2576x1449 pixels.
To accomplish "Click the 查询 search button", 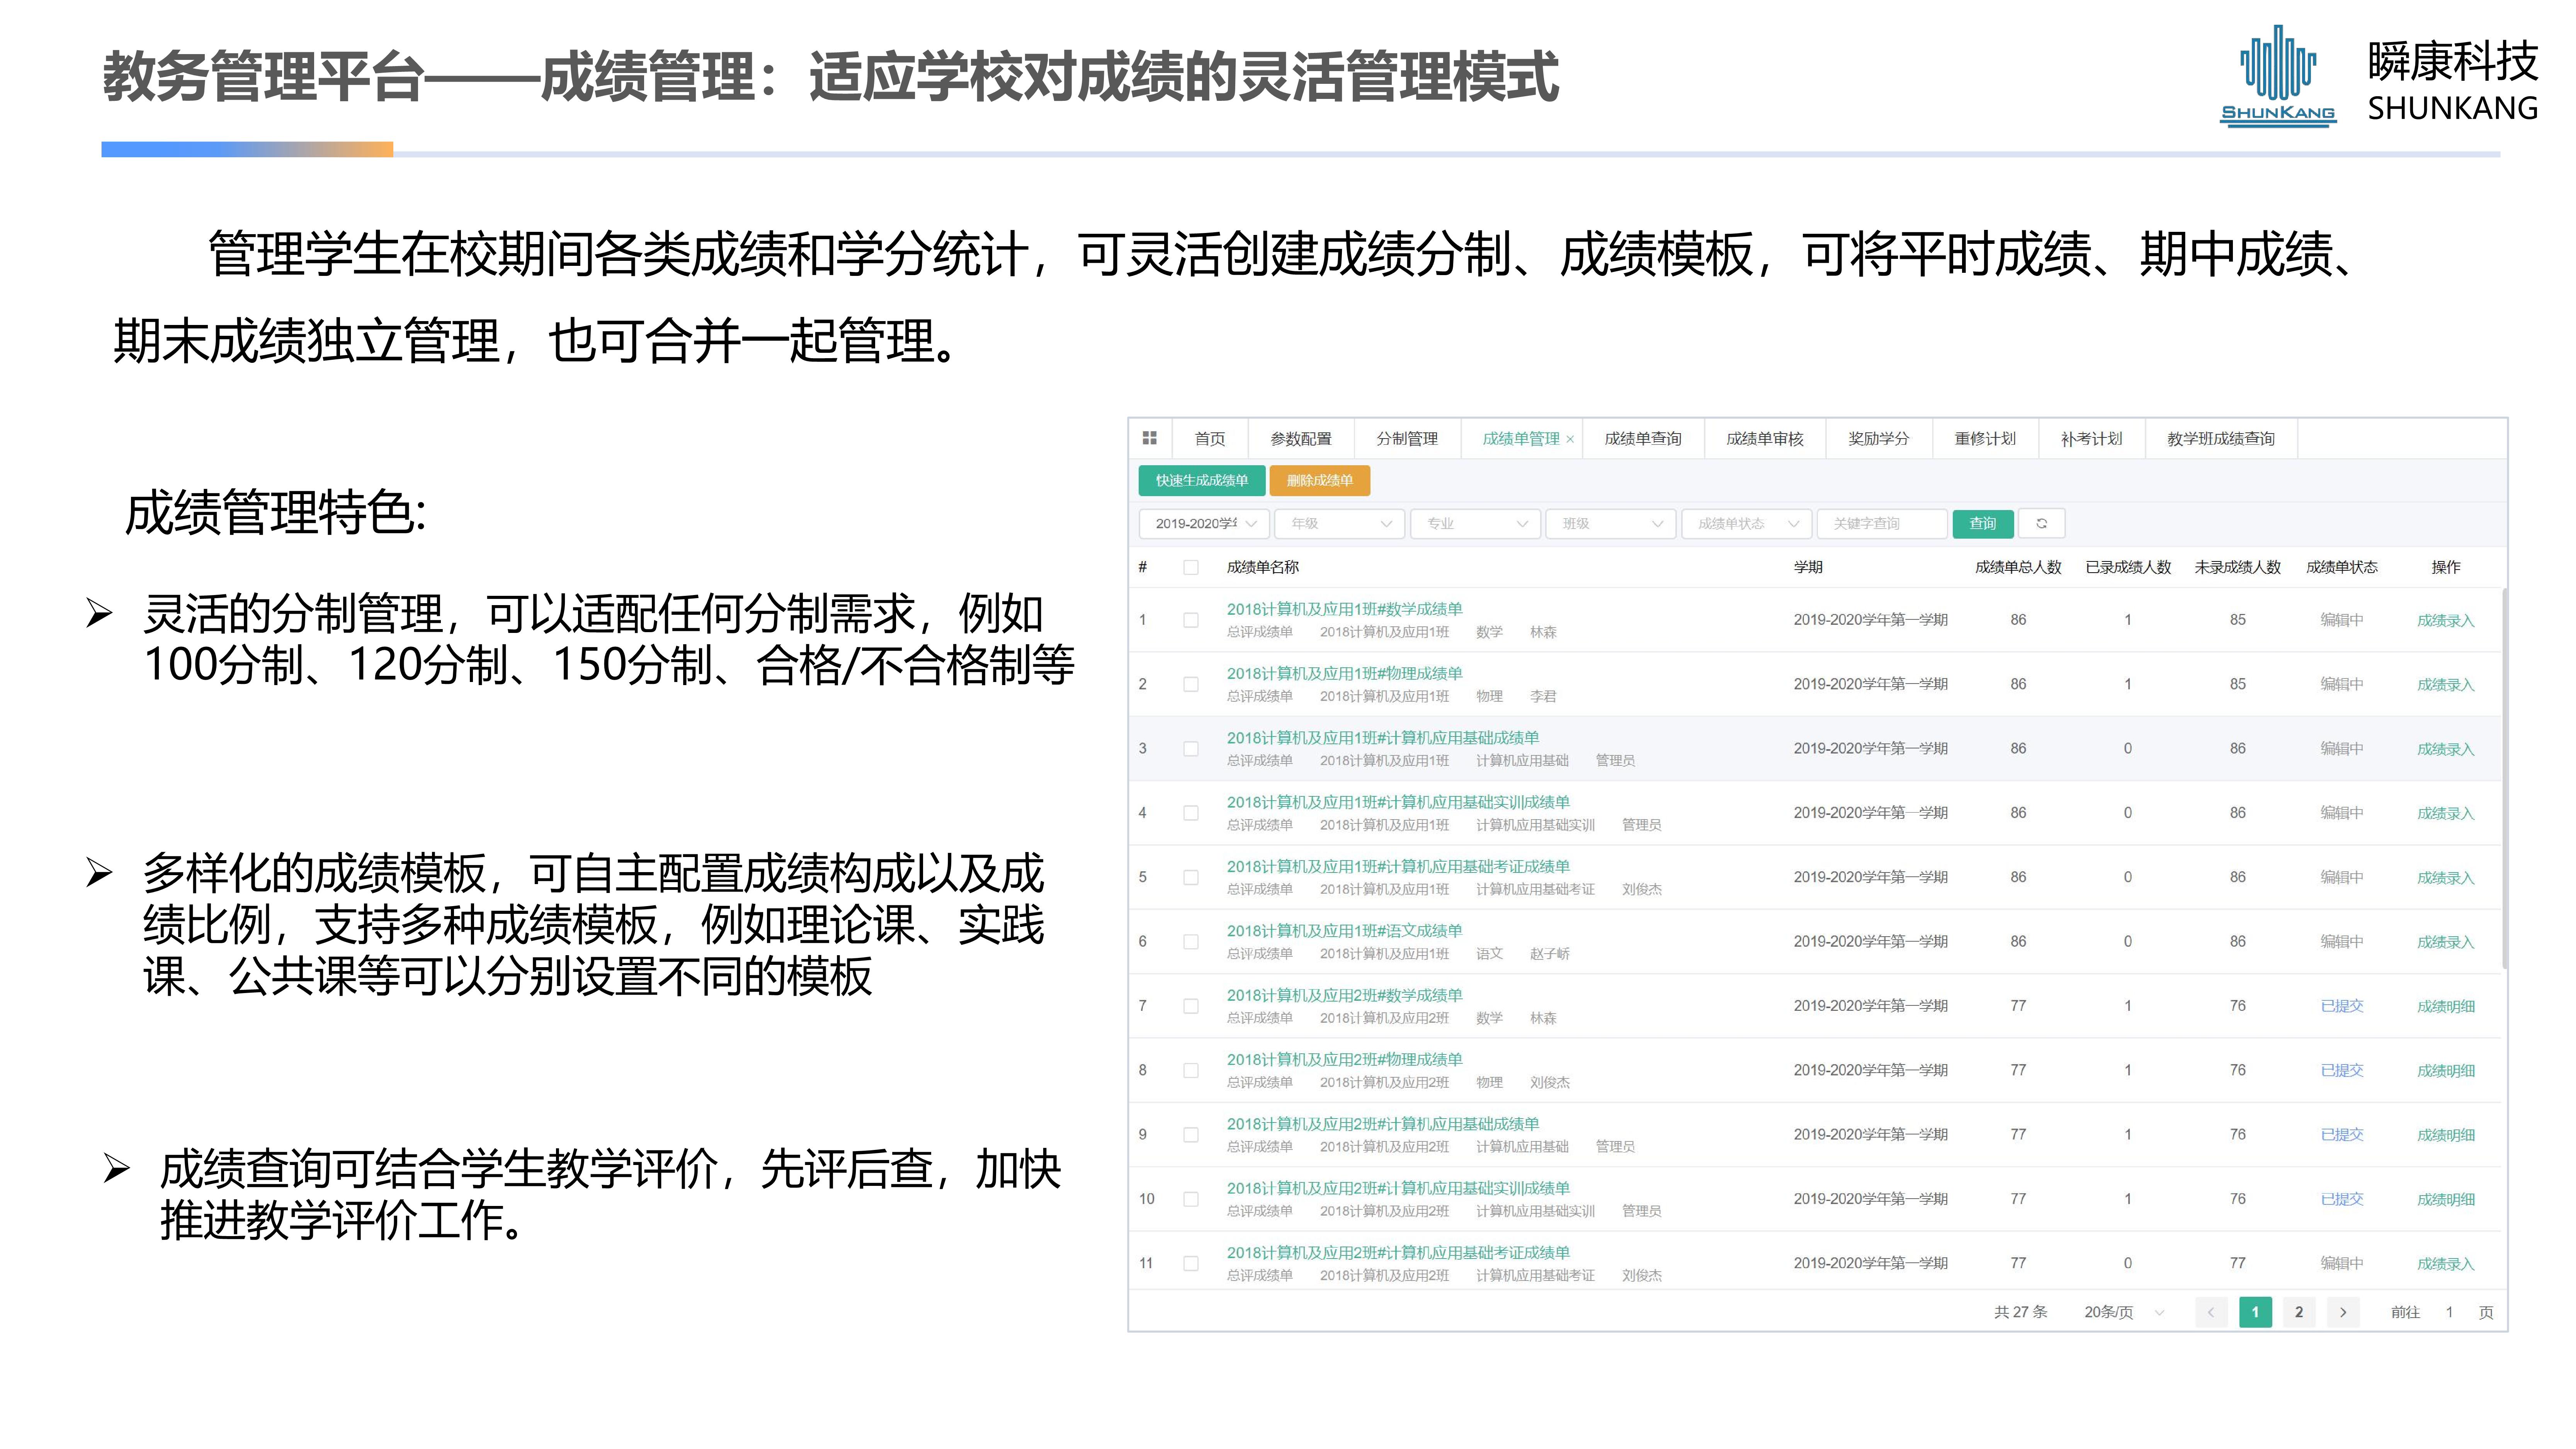I will [1983, 523].
